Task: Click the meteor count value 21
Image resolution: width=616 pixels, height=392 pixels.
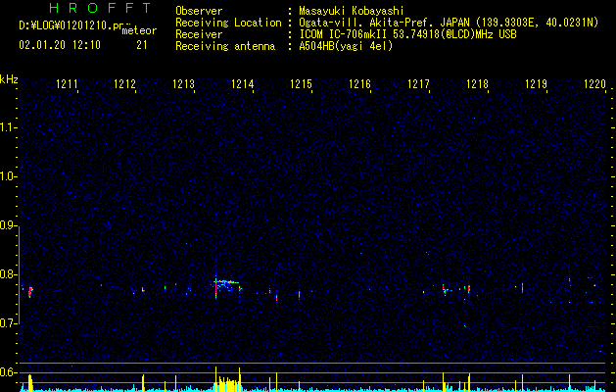Action: [x=142, y=45]
